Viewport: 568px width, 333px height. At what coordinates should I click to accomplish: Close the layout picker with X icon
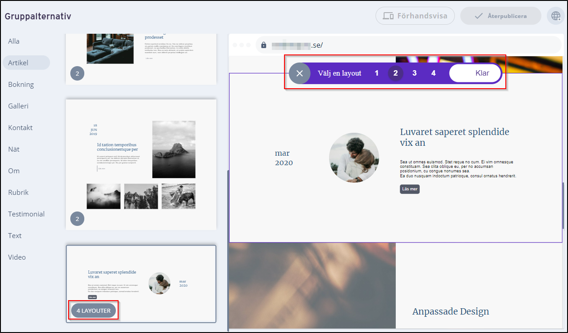[299, 73]
